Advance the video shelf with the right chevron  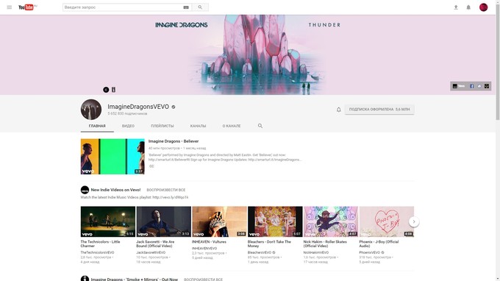(414, 221)
